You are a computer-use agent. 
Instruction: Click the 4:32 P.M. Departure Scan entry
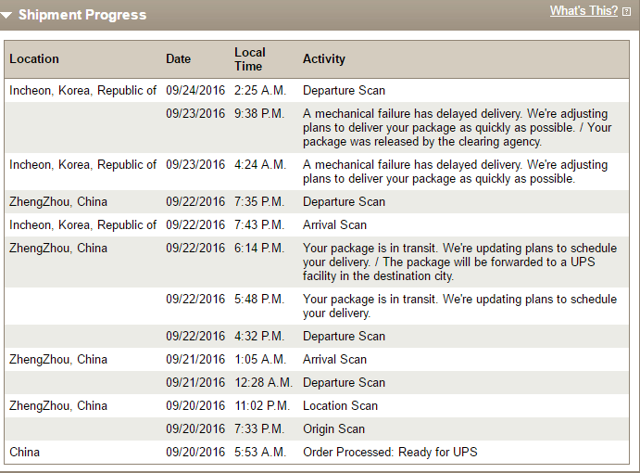[x=345, y=336]
